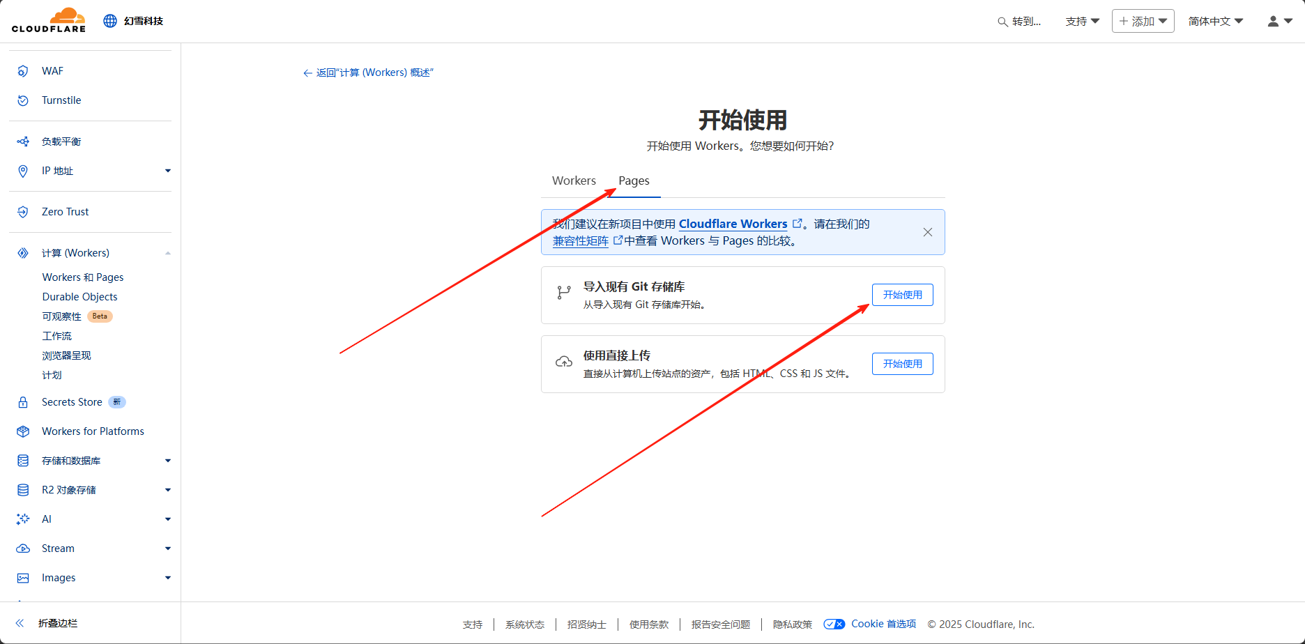
Task: Open the 添加 dropdown button
Action: [x=1143, y=21]
